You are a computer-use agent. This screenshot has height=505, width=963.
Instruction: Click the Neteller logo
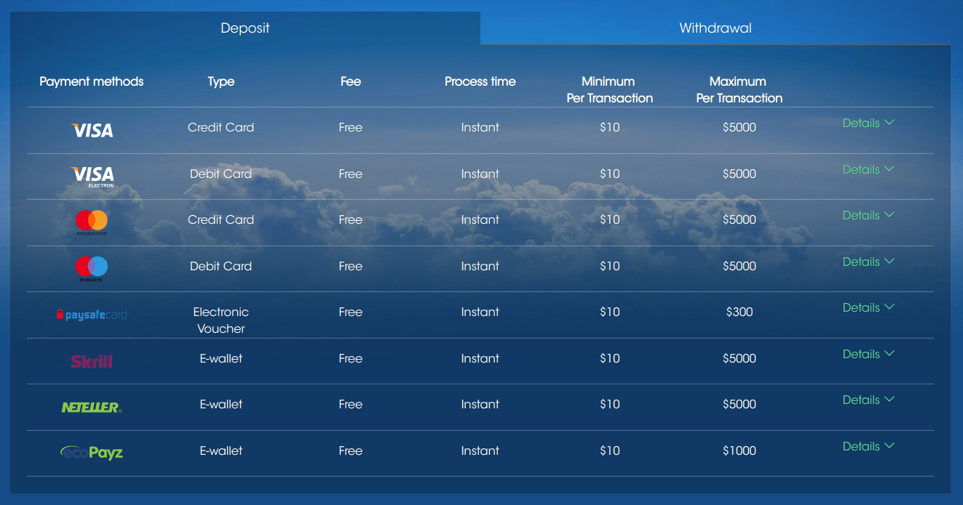[92, 407]
